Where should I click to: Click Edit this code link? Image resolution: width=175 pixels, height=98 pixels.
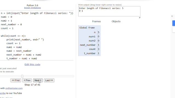pos(32,65)
